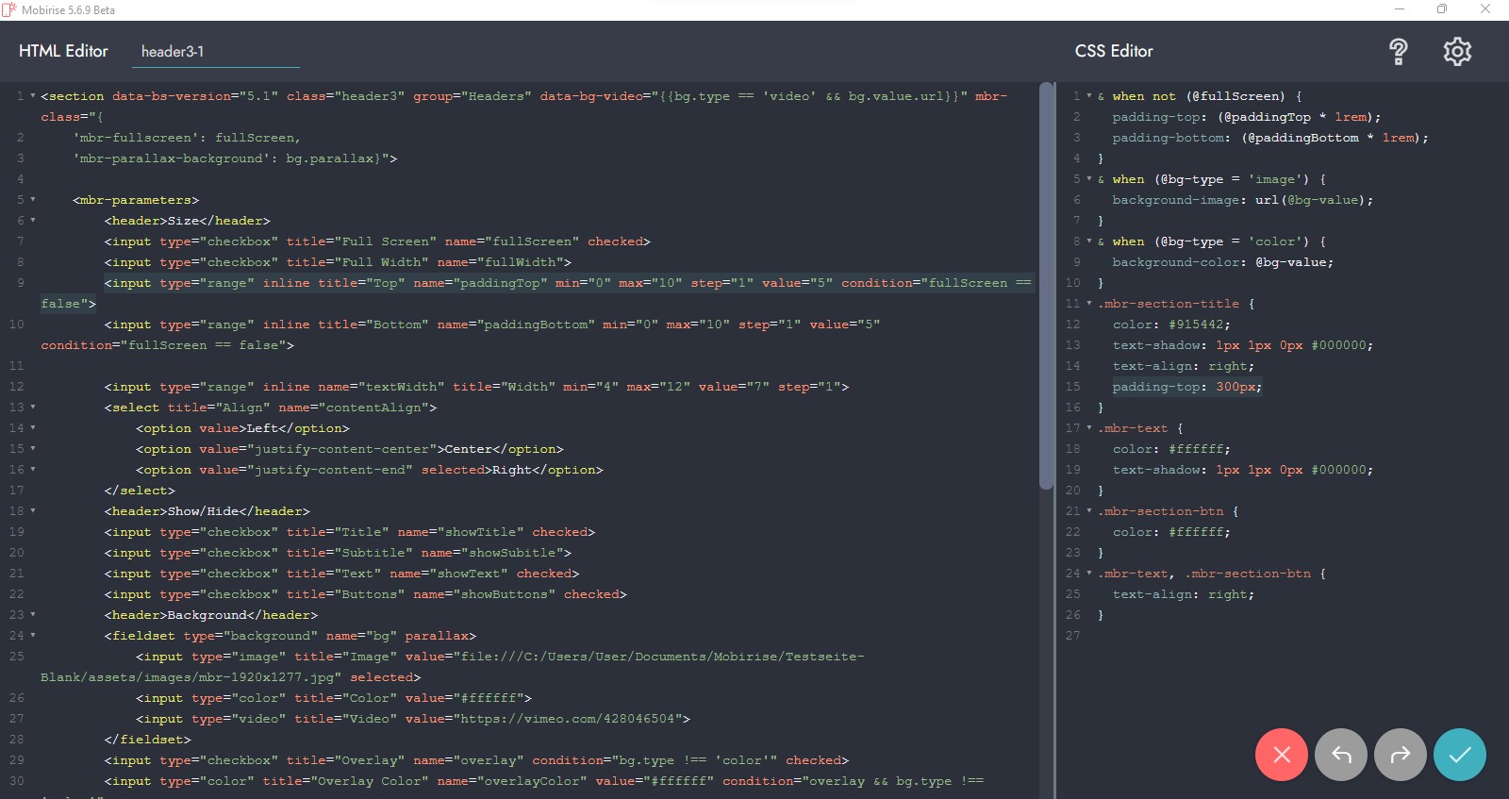Click the Mobirise app icon in title bar
This screenshot has width=1509, height=799.
[9, 9]
